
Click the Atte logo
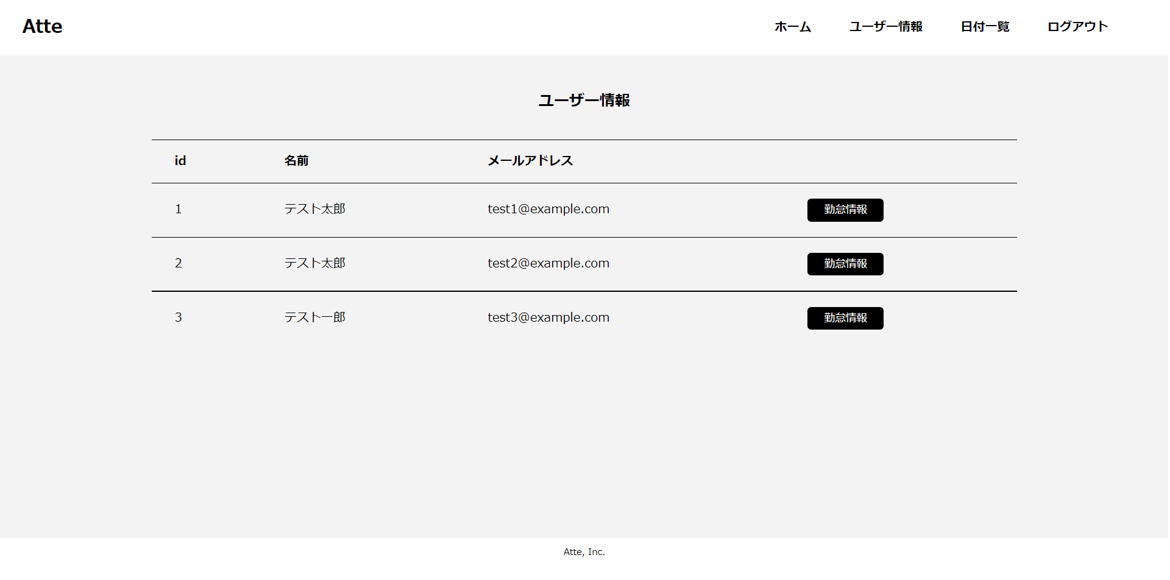point(41,26)
